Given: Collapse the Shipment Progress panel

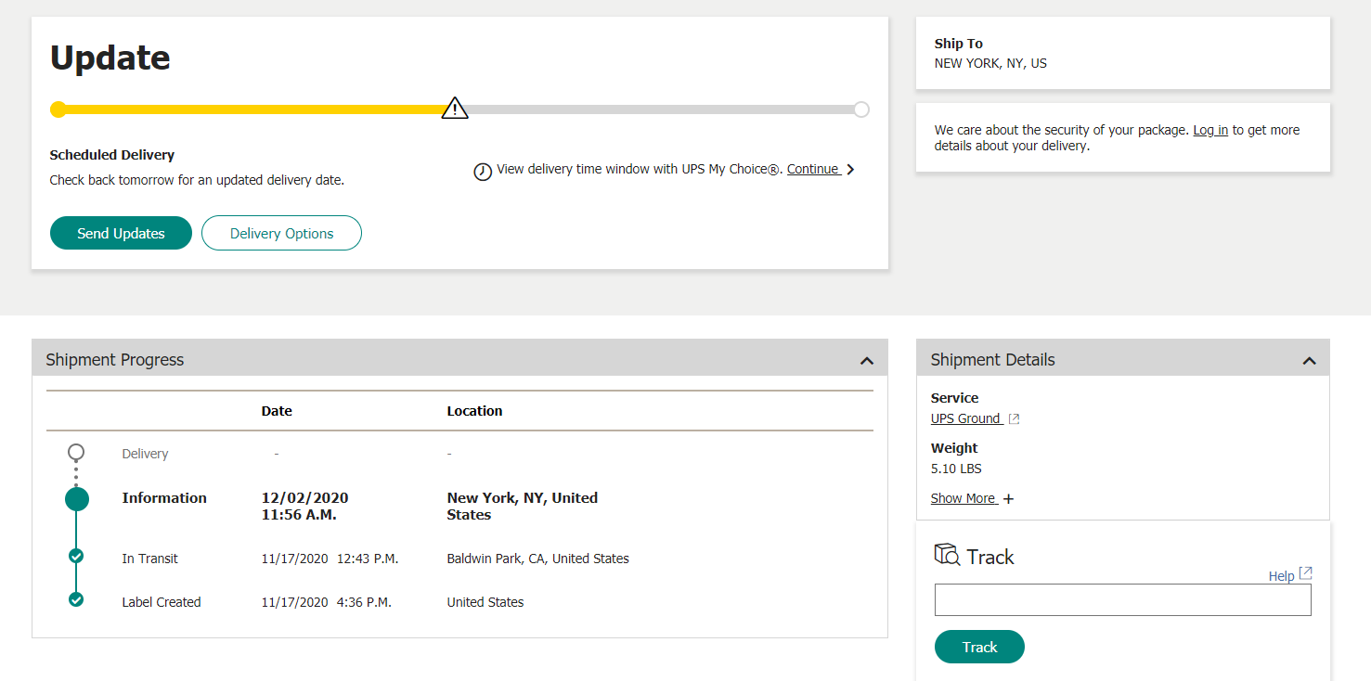Looking at the screenshot, I should 867,360.
